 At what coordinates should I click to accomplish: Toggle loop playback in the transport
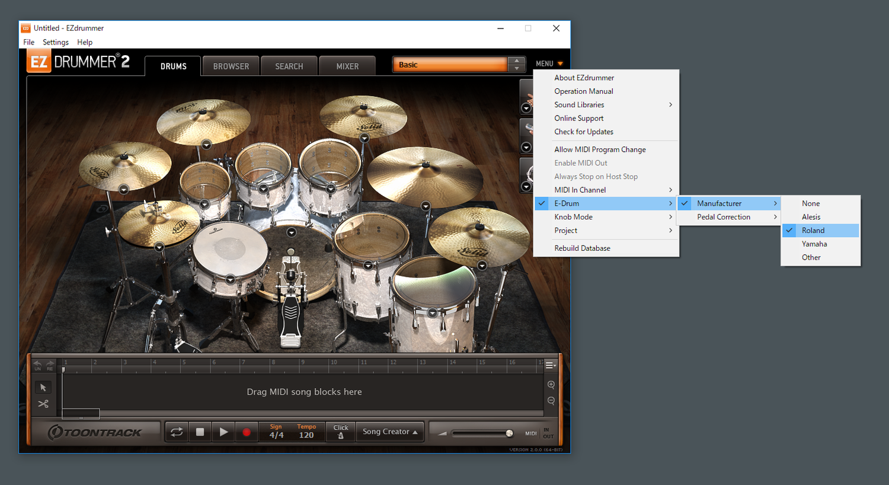pyautogui.click(x=177, y=432)
